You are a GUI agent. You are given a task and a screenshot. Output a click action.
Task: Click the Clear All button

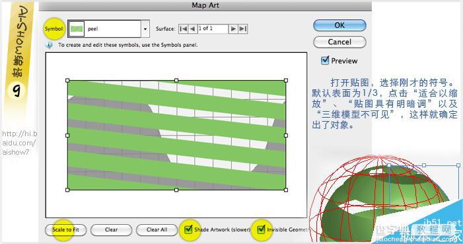157,229
